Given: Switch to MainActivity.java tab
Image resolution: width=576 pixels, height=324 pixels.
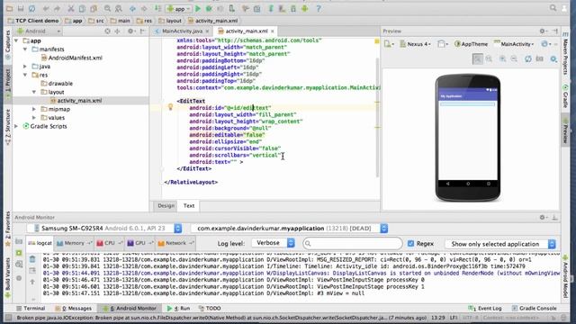Looking at the screenshot, I should (182, 31).
